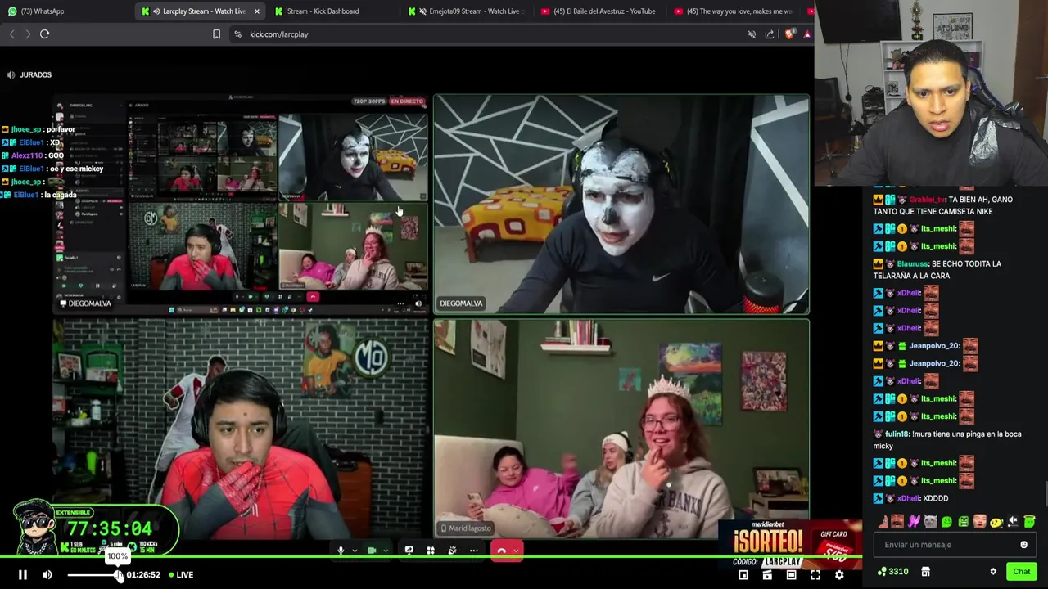Open player settings gear icon
Screen dimensions: 1048x589
(839, 575)
